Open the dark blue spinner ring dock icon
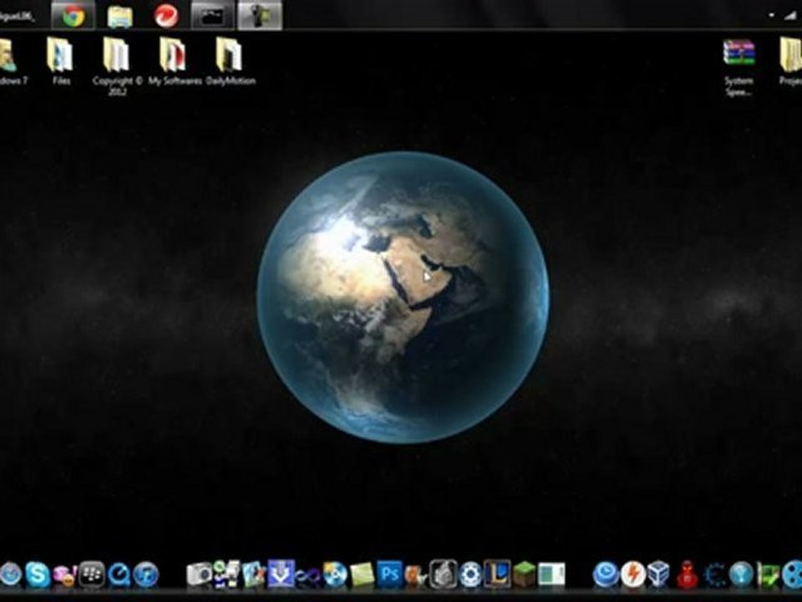802x602 pixels. point(714,575)
